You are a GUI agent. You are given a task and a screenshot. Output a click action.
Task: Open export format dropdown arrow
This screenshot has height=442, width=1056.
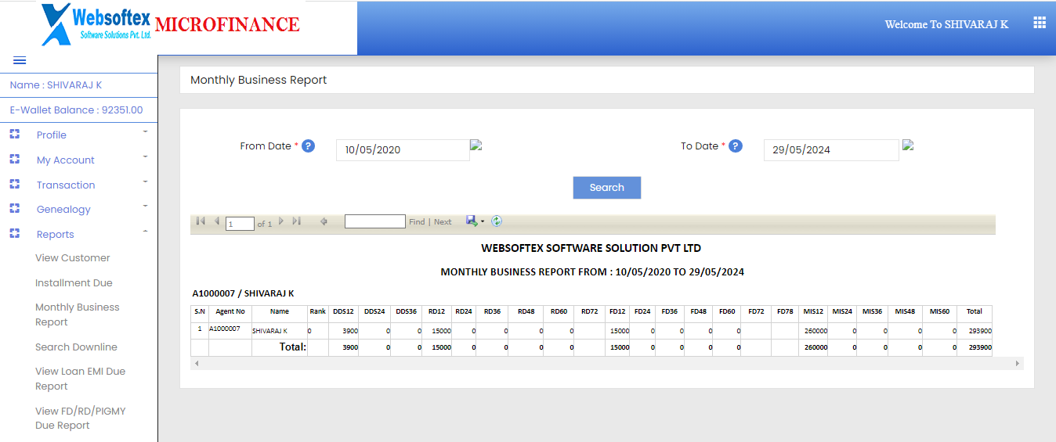483,221
